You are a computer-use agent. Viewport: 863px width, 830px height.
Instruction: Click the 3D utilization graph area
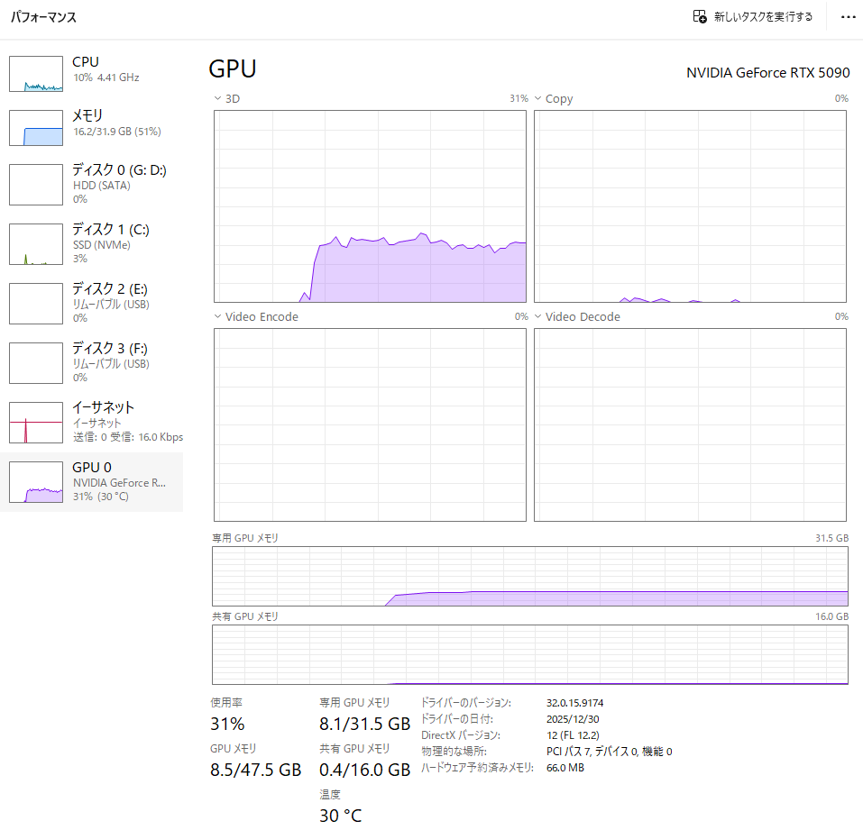(x=370, y=205)
